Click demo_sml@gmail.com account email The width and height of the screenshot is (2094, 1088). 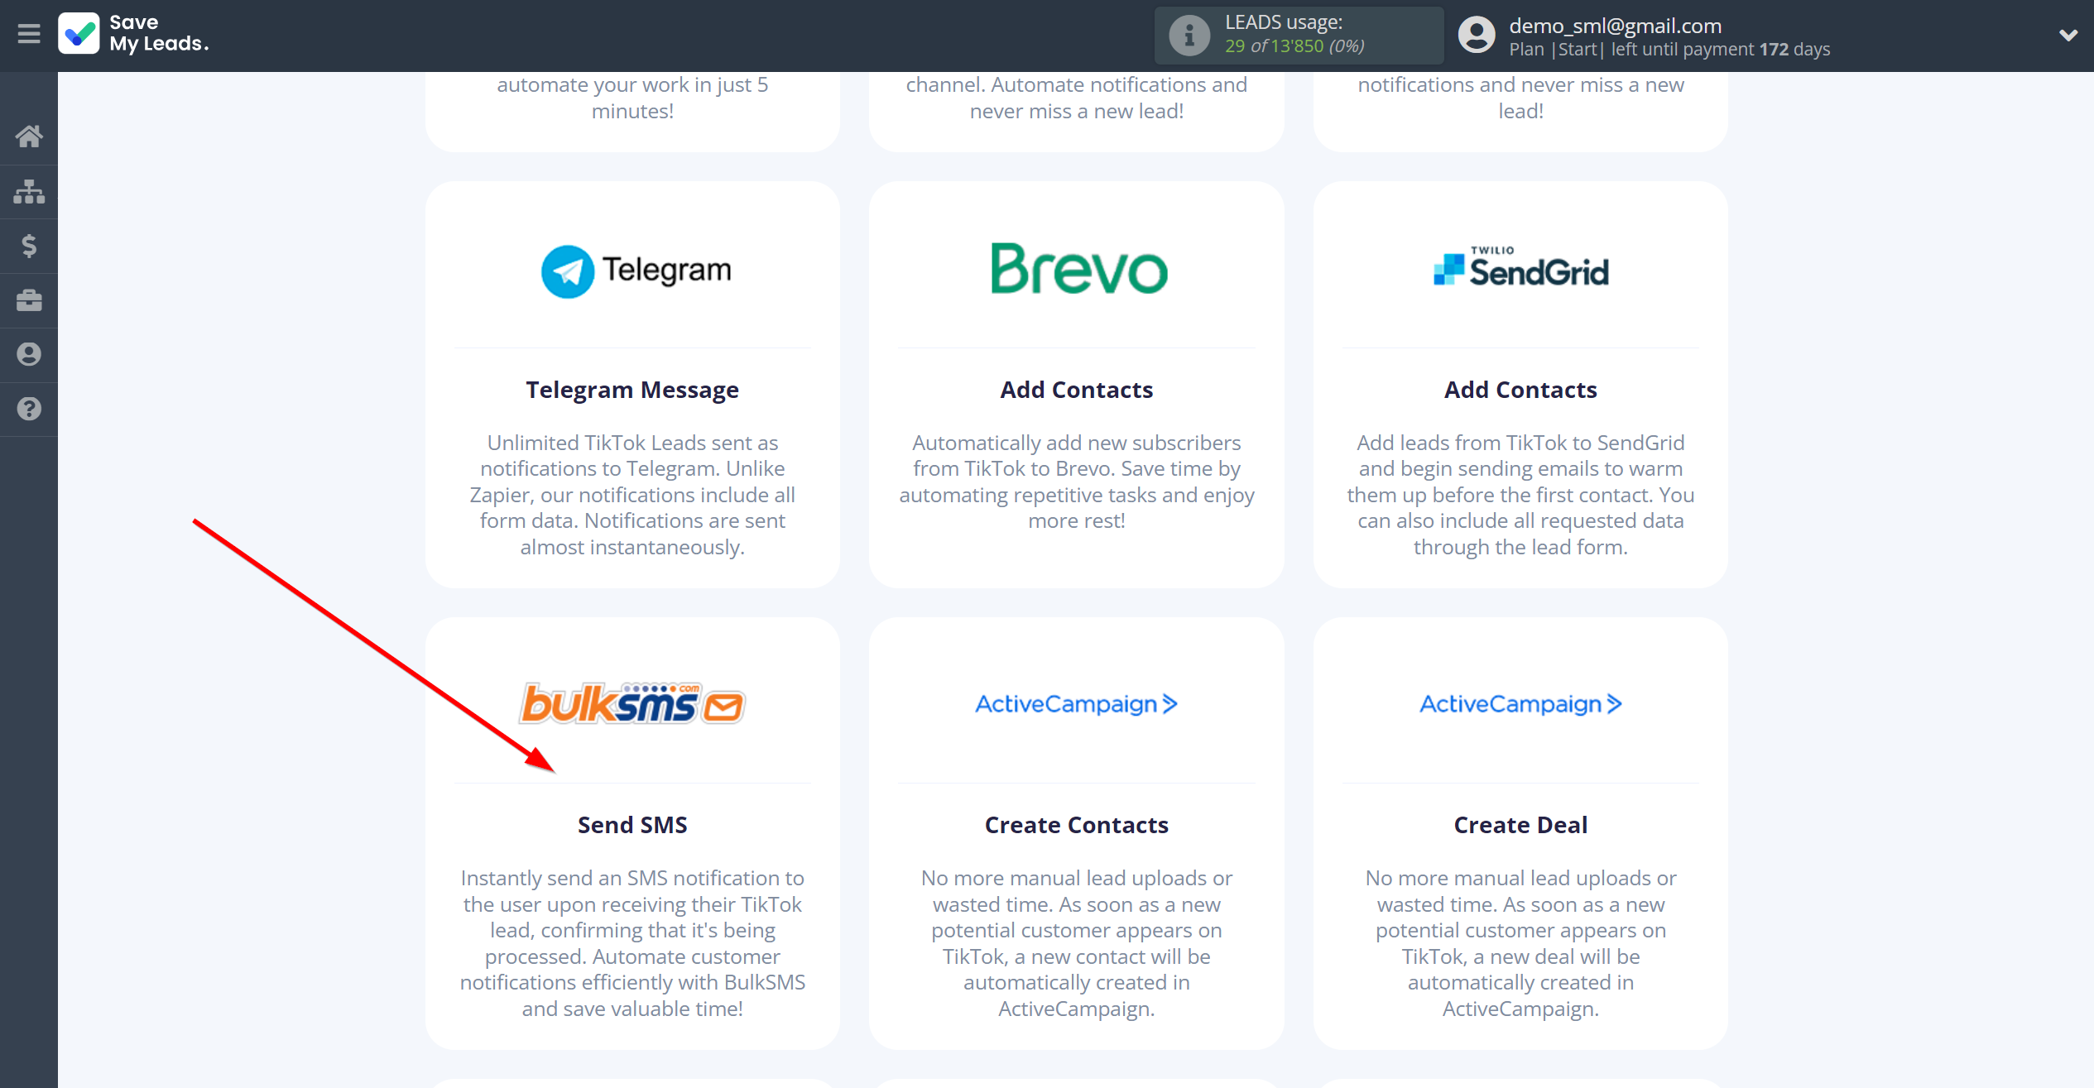1615,26
